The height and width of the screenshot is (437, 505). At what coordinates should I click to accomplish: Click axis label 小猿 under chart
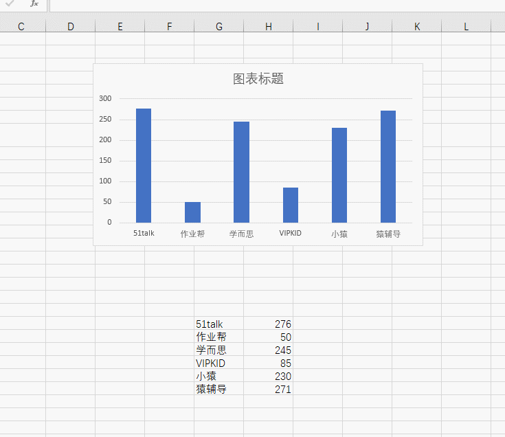(339, 234)
